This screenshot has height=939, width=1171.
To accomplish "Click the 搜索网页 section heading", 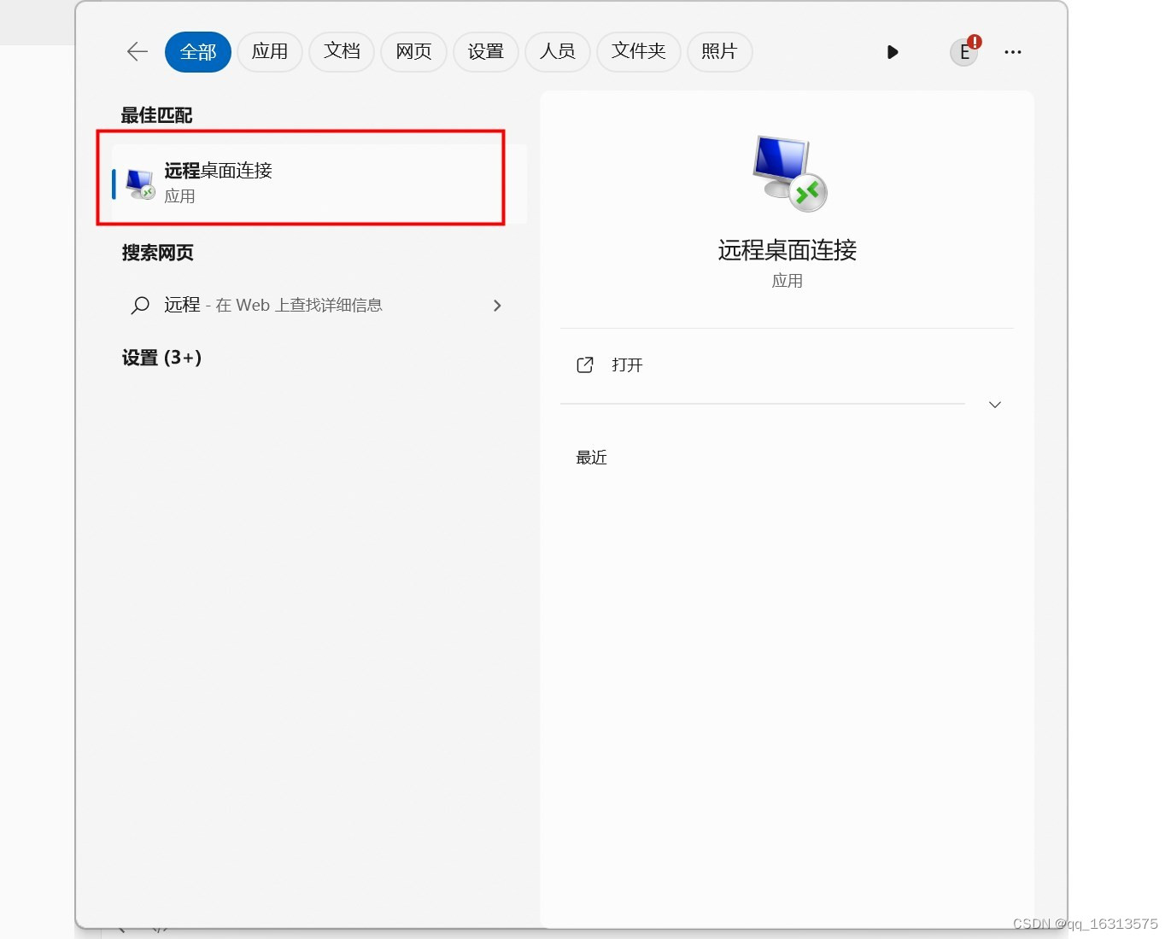I will point(158,253).
